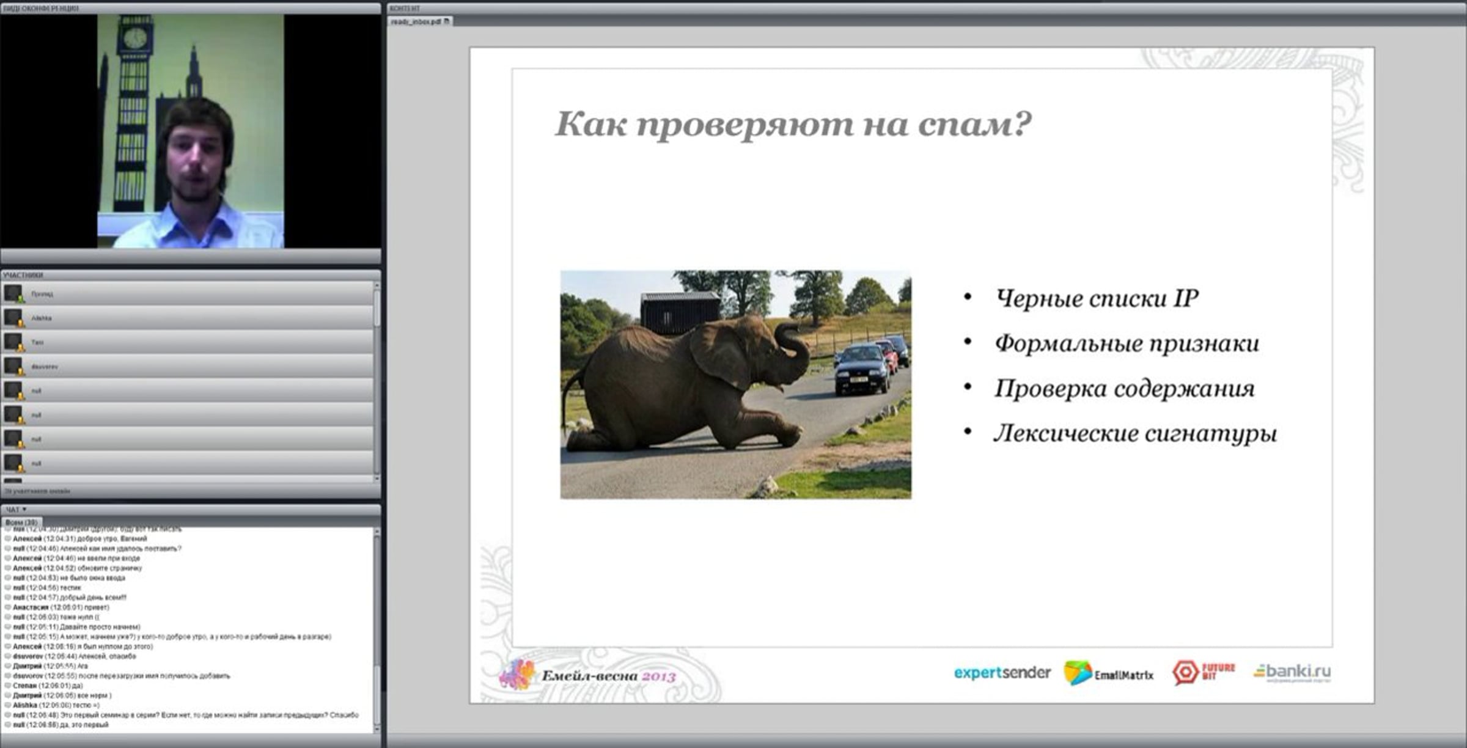This screenshot has width=1467, height=748.
Task: Click the avatar icon next to dsuvorev
Action: (x=13, y=367)
